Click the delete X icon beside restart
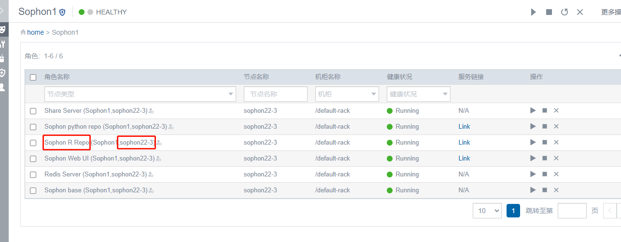 click(580, 12)
